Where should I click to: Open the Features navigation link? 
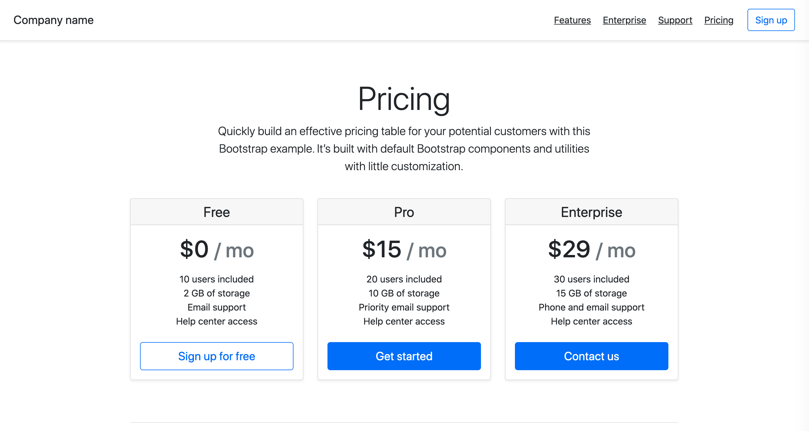[572, 20]
